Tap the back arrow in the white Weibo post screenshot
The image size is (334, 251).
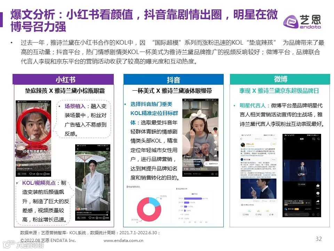pos(242,139)
